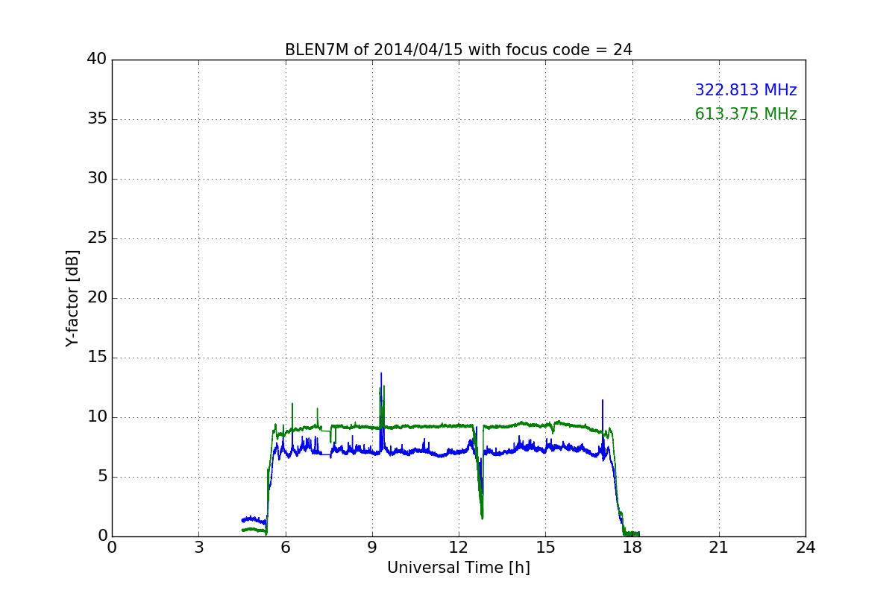Click y-axis tick value 15
The width and height of the screenshot is (895, 596).
coord(97,358)
